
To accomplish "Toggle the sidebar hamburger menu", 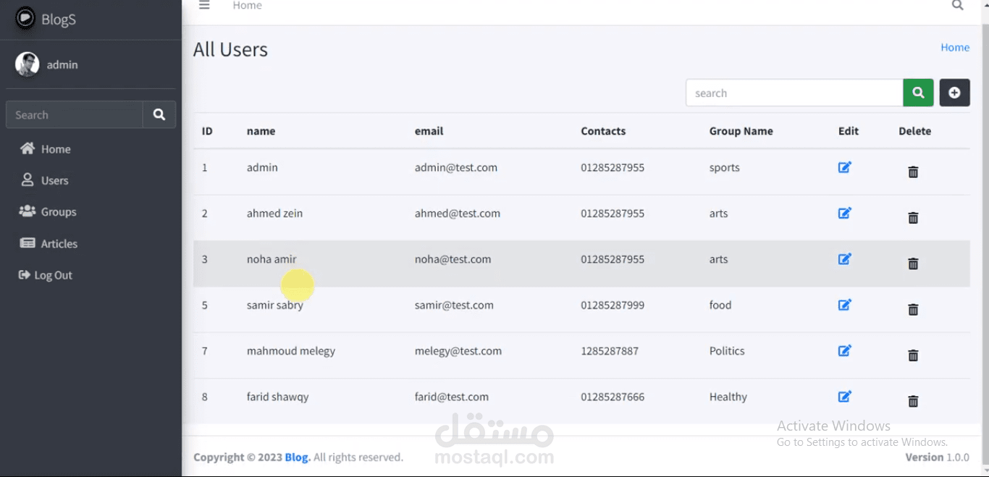I will 204,6.
